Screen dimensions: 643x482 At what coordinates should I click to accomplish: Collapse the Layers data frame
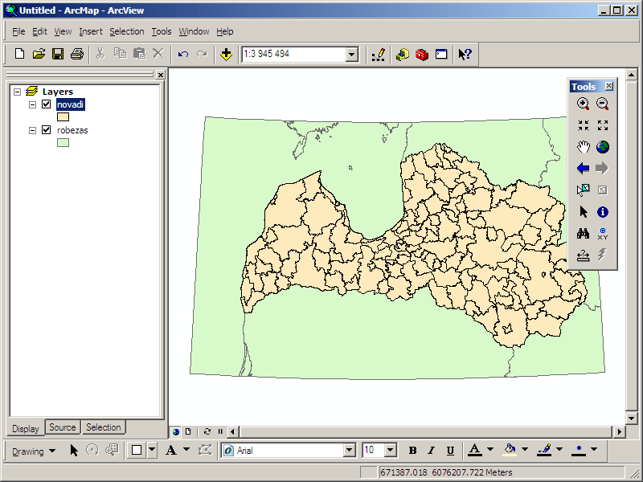coord(17,92)
